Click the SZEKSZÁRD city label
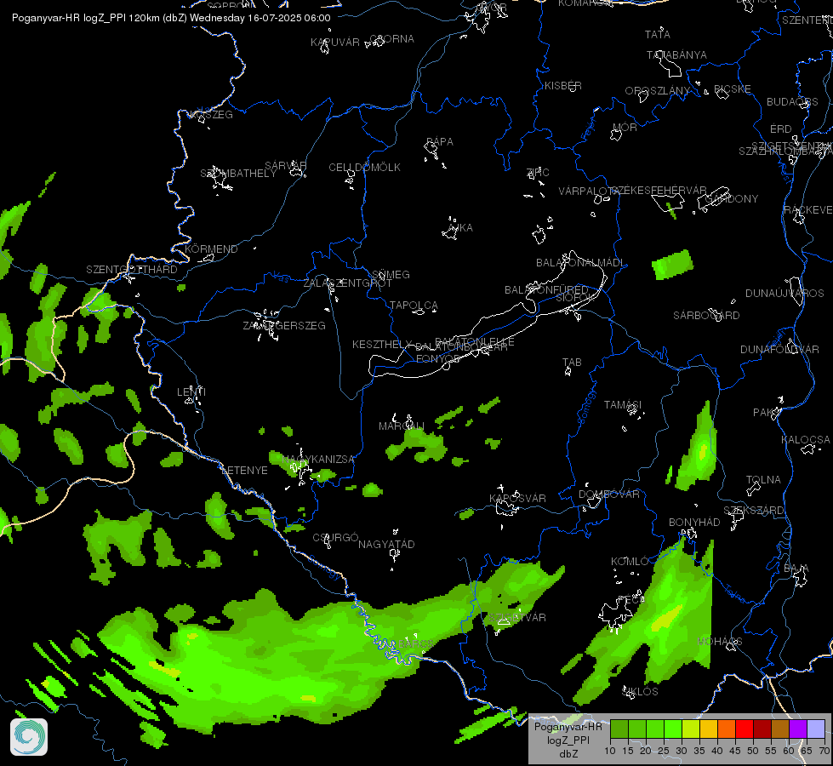 pyautogui.click(x=753, y=511)
